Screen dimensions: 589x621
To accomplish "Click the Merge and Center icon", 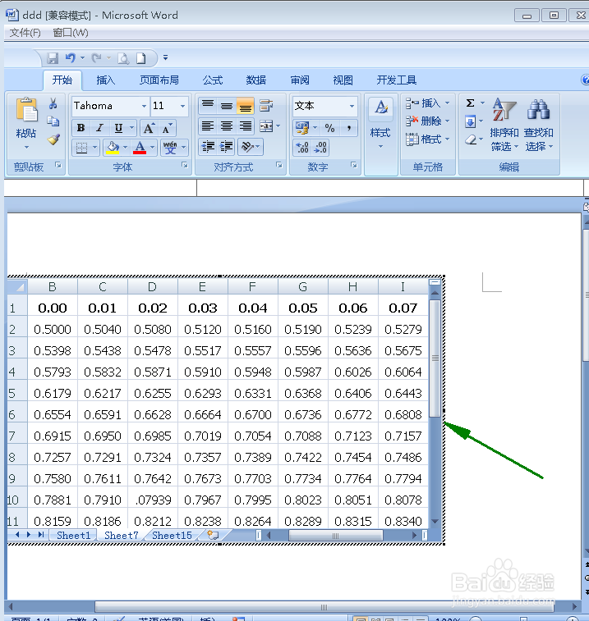I will [266, 126].
